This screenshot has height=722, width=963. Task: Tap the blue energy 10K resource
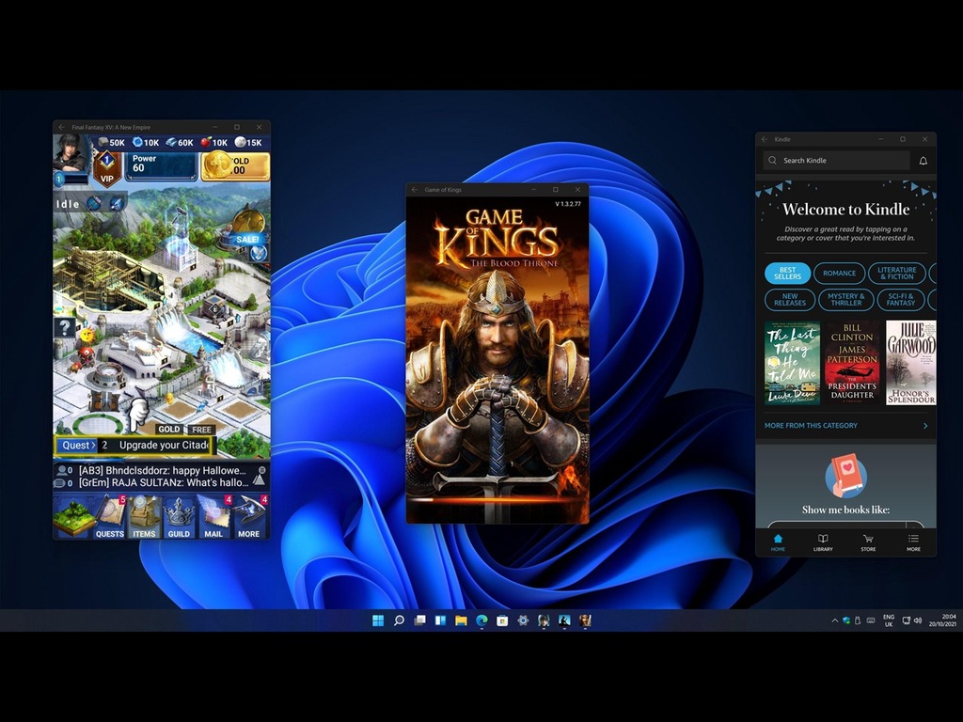click(146, 143)
